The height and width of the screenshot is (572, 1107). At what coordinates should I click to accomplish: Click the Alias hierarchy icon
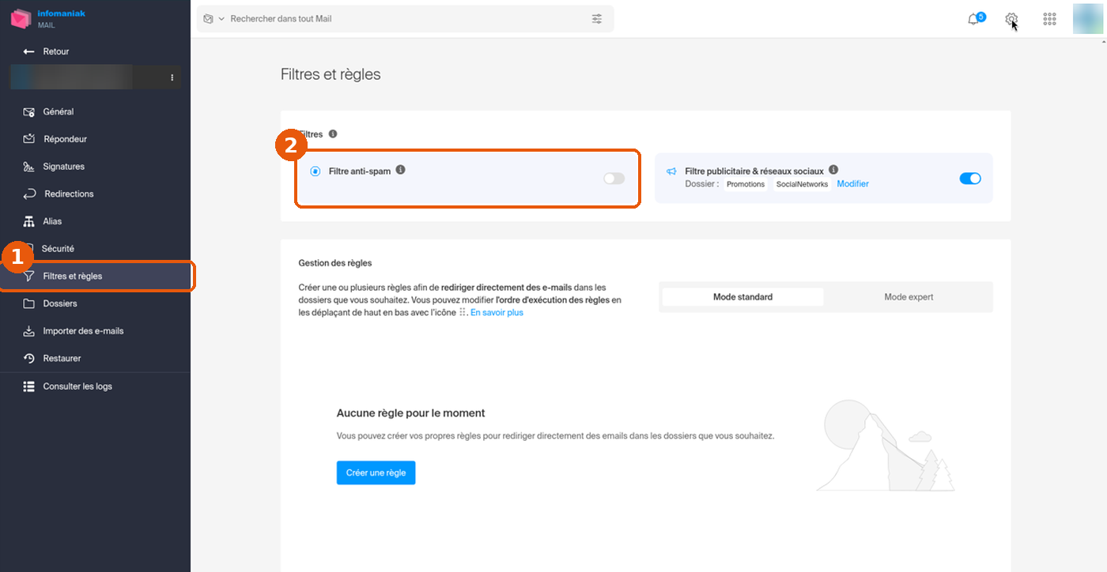point(29,221)
